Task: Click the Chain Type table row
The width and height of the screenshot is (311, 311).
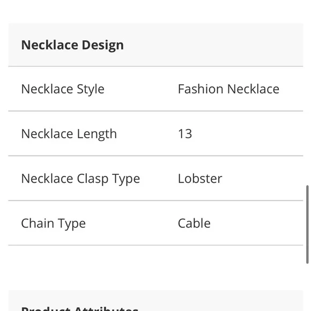Action: click(155, 223)
